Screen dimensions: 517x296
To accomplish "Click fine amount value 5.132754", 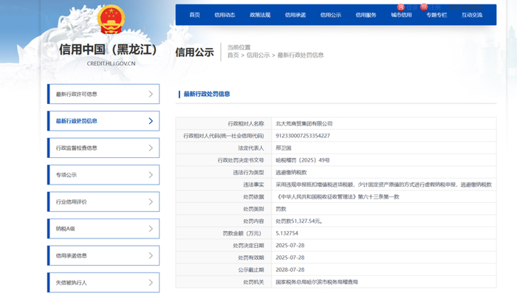I will 287,233.
